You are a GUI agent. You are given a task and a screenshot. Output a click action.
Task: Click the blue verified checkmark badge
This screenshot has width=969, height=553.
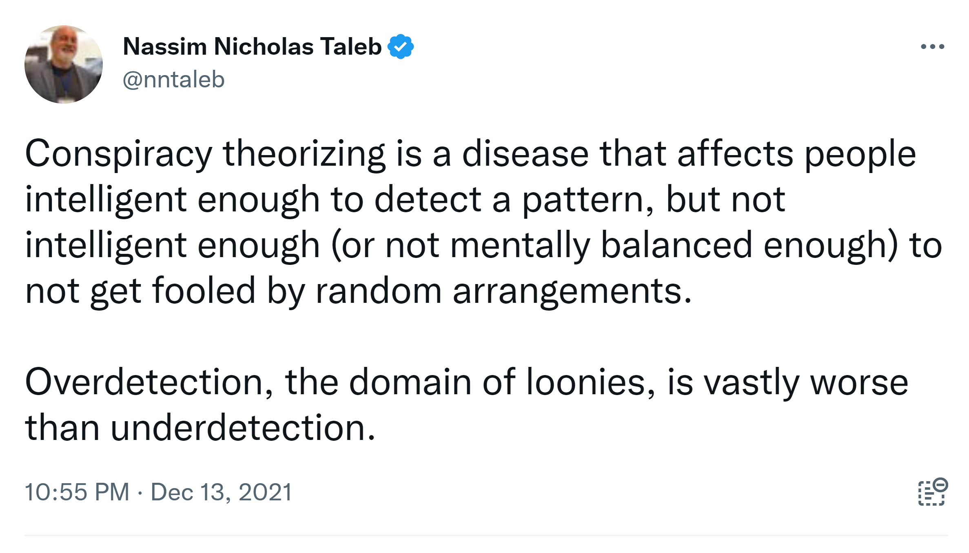pyautogui.click(x=401, y=47)
